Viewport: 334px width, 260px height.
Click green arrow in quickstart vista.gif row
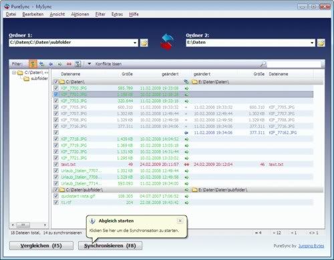pyautogui.click(x=186, y=196)
